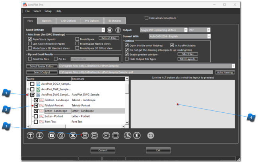Enable ModelSpace 3D SWIso View checkbox
This screenshot has height=163, width=258.
pyautogui.click(x=77, y=48)
